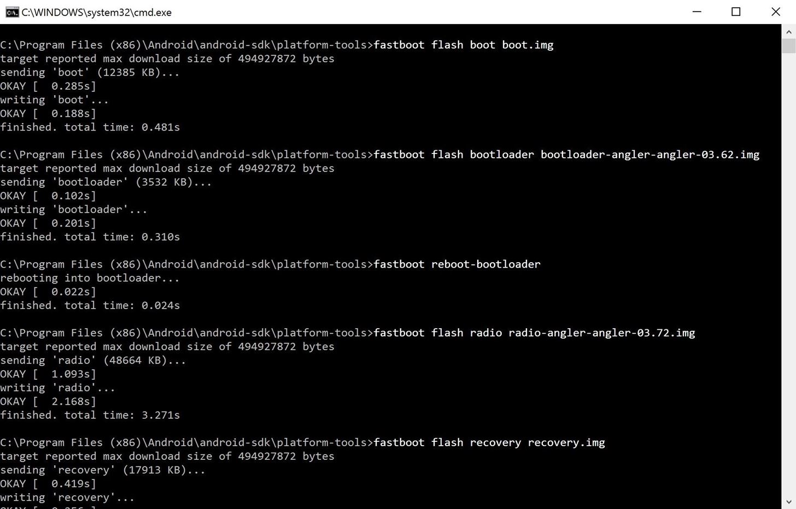Minimize the command prompt window
The image size is (796, 509).
pyautogui.click(x=696, y=11)
